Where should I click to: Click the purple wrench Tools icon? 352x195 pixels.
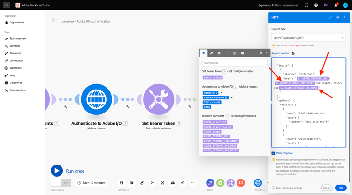(230, 183)
